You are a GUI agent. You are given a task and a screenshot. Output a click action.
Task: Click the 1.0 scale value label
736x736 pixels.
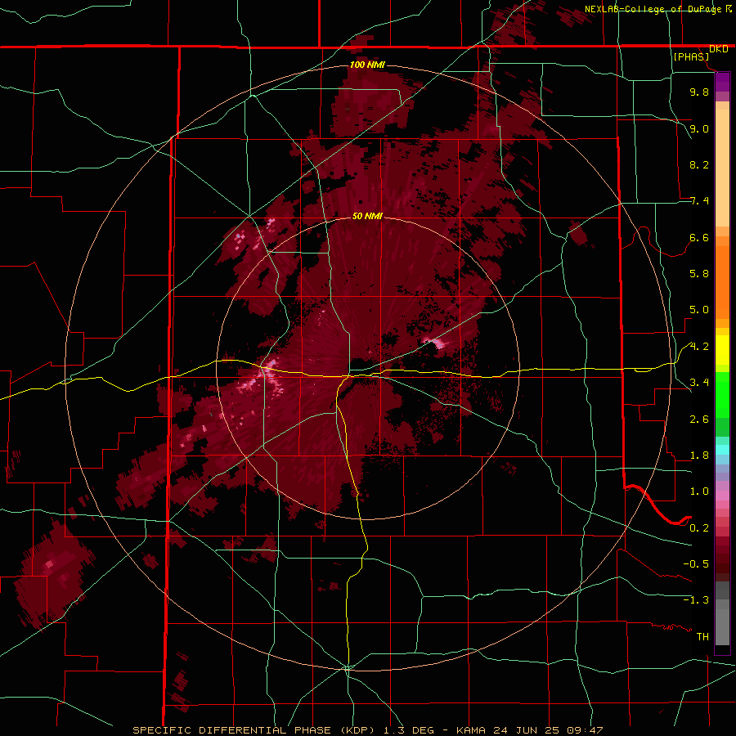[x=699, y=491]
